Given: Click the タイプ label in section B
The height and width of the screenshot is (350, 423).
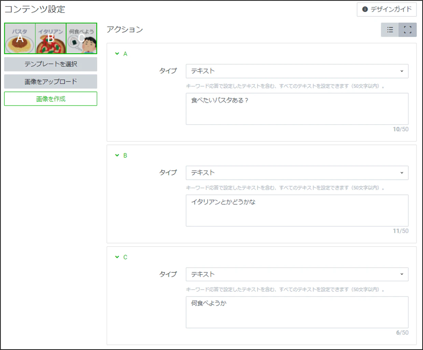Looking at the screenshot, I should click(x=168, y=173).
